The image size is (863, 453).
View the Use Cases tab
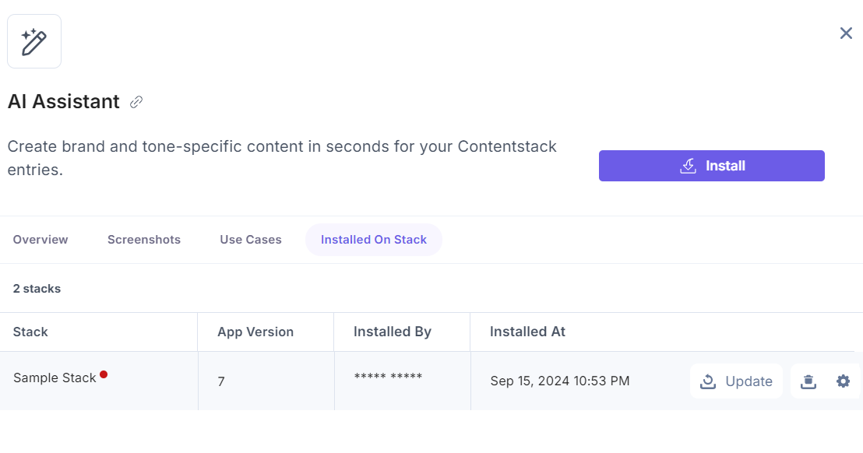[x=250, y=240]
